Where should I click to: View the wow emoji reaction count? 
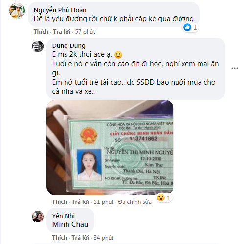(164, 198)
